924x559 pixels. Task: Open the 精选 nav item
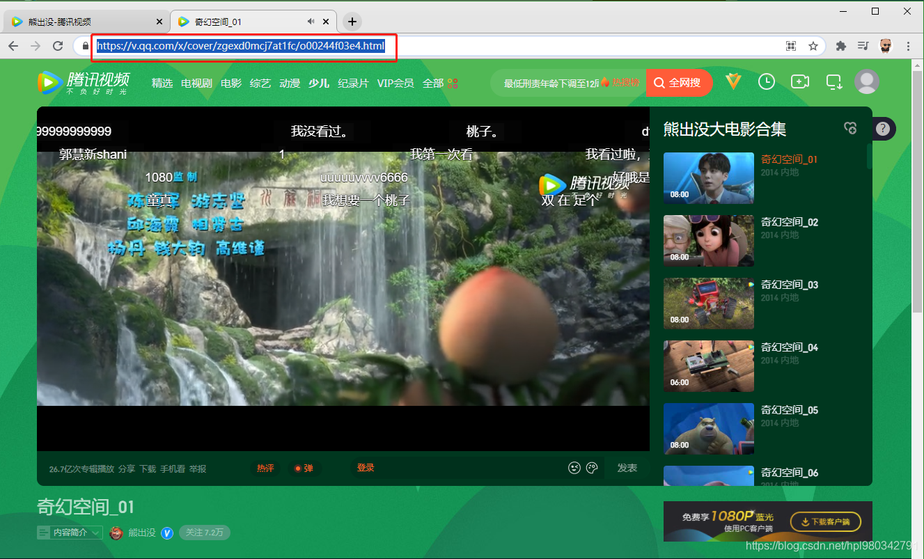click(162, 83)
